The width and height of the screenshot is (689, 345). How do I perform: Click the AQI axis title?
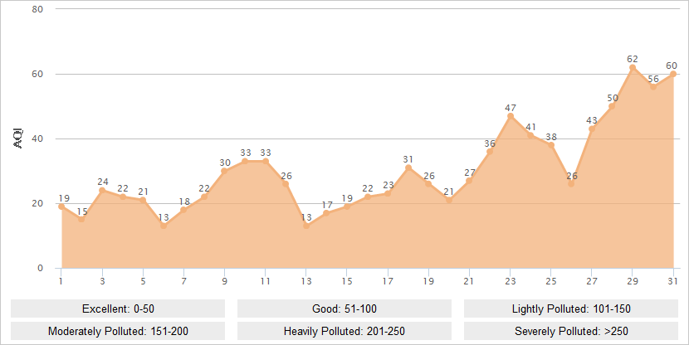(x=18, y=138)
